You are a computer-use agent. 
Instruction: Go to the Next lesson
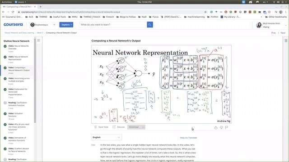[283, 33]
